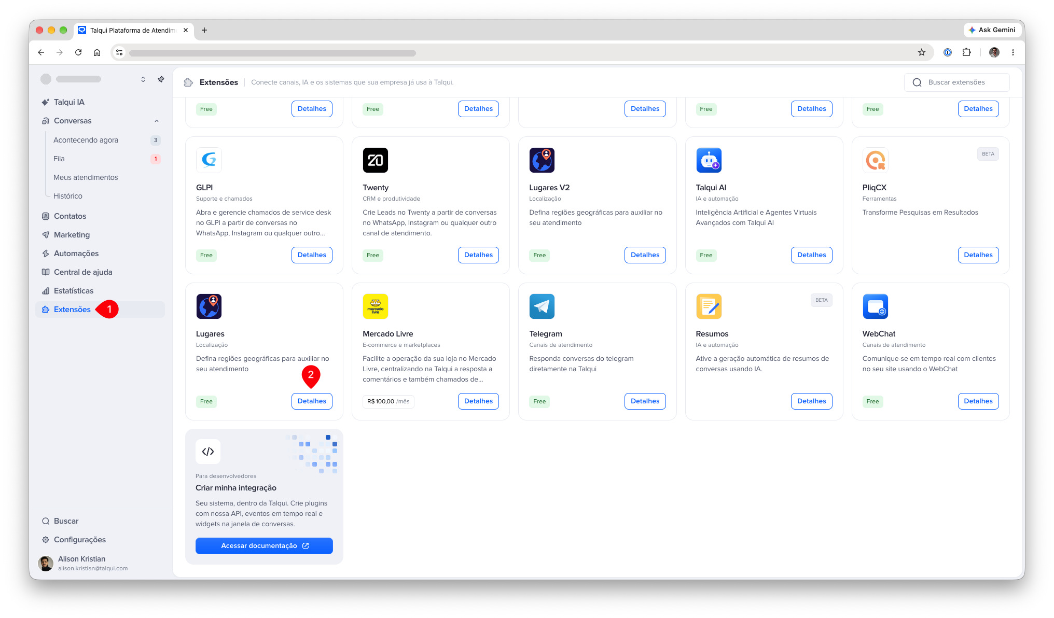This screenshot has height=618, width=1054.
Task: Click the Telegram paper plane icon
Action: pos(542,306)
